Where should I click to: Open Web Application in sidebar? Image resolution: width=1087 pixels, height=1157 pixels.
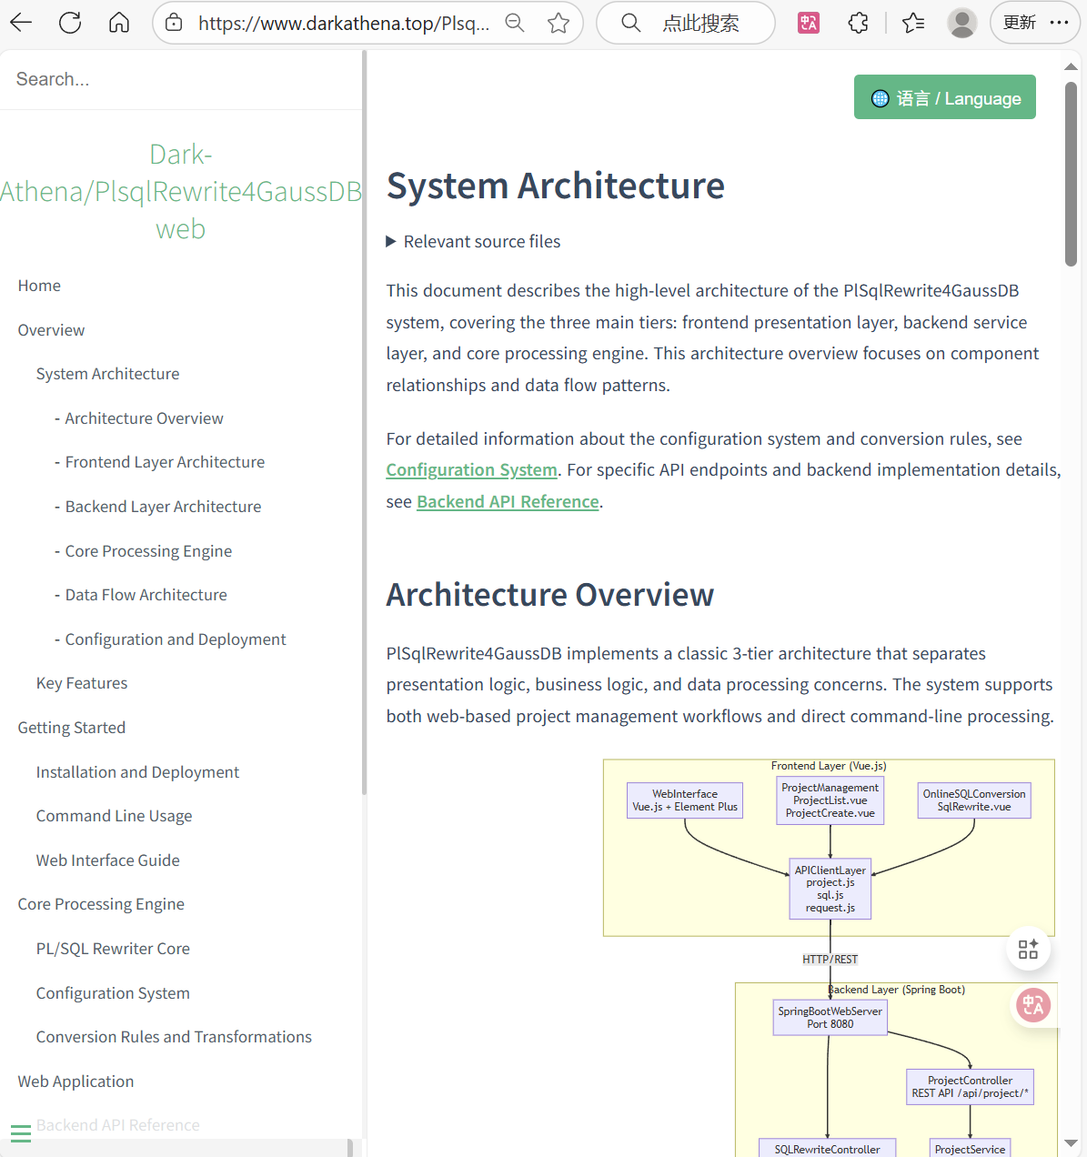coord(75,1082)
